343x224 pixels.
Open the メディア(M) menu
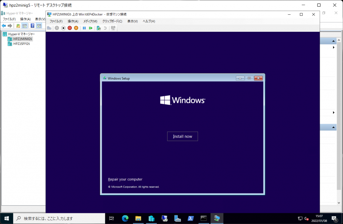90,21
